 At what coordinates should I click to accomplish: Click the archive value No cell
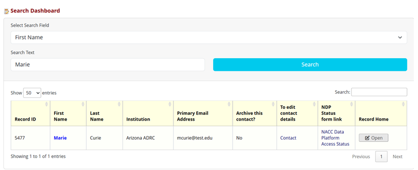click(x=255, y=138)
